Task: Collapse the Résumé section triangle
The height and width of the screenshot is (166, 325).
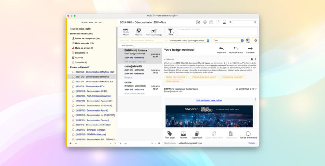Action: [165, 60]
